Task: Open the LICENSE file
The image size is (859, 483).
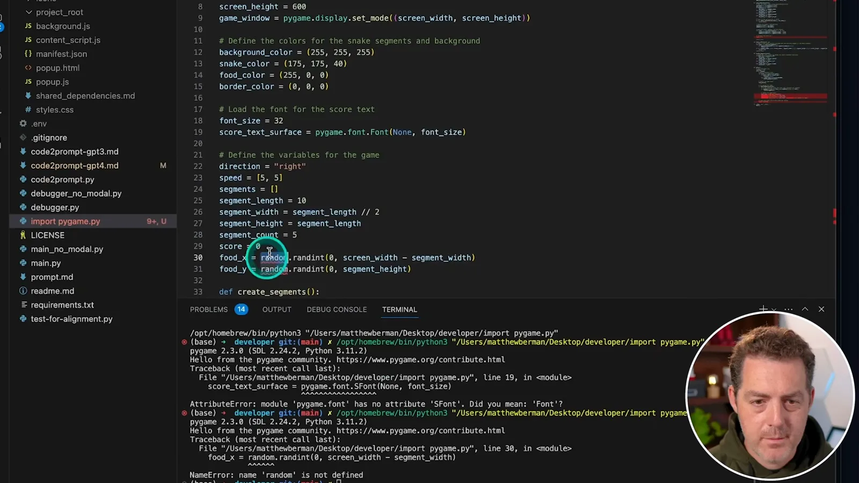Action: click(x=47, y=235)
